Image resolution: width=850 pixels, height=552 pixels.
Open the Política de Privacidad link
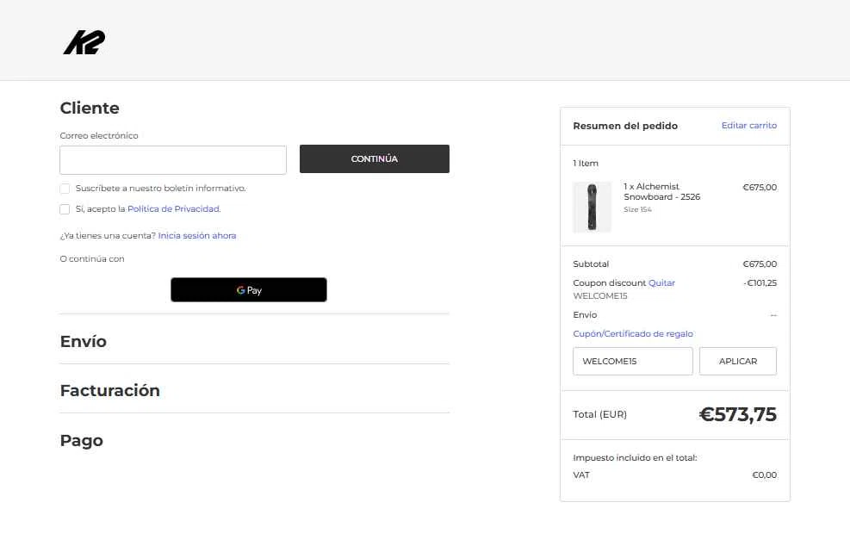173,208
